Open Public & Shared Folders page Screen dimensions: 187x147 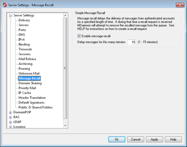tap(36, 107)
